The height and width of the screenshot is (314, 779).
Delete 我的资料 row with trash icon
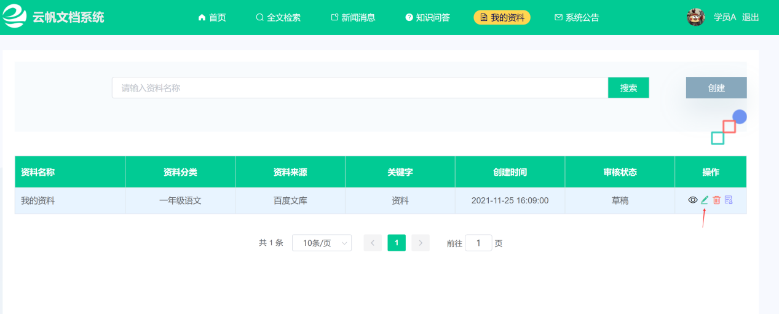click(716, 200)
